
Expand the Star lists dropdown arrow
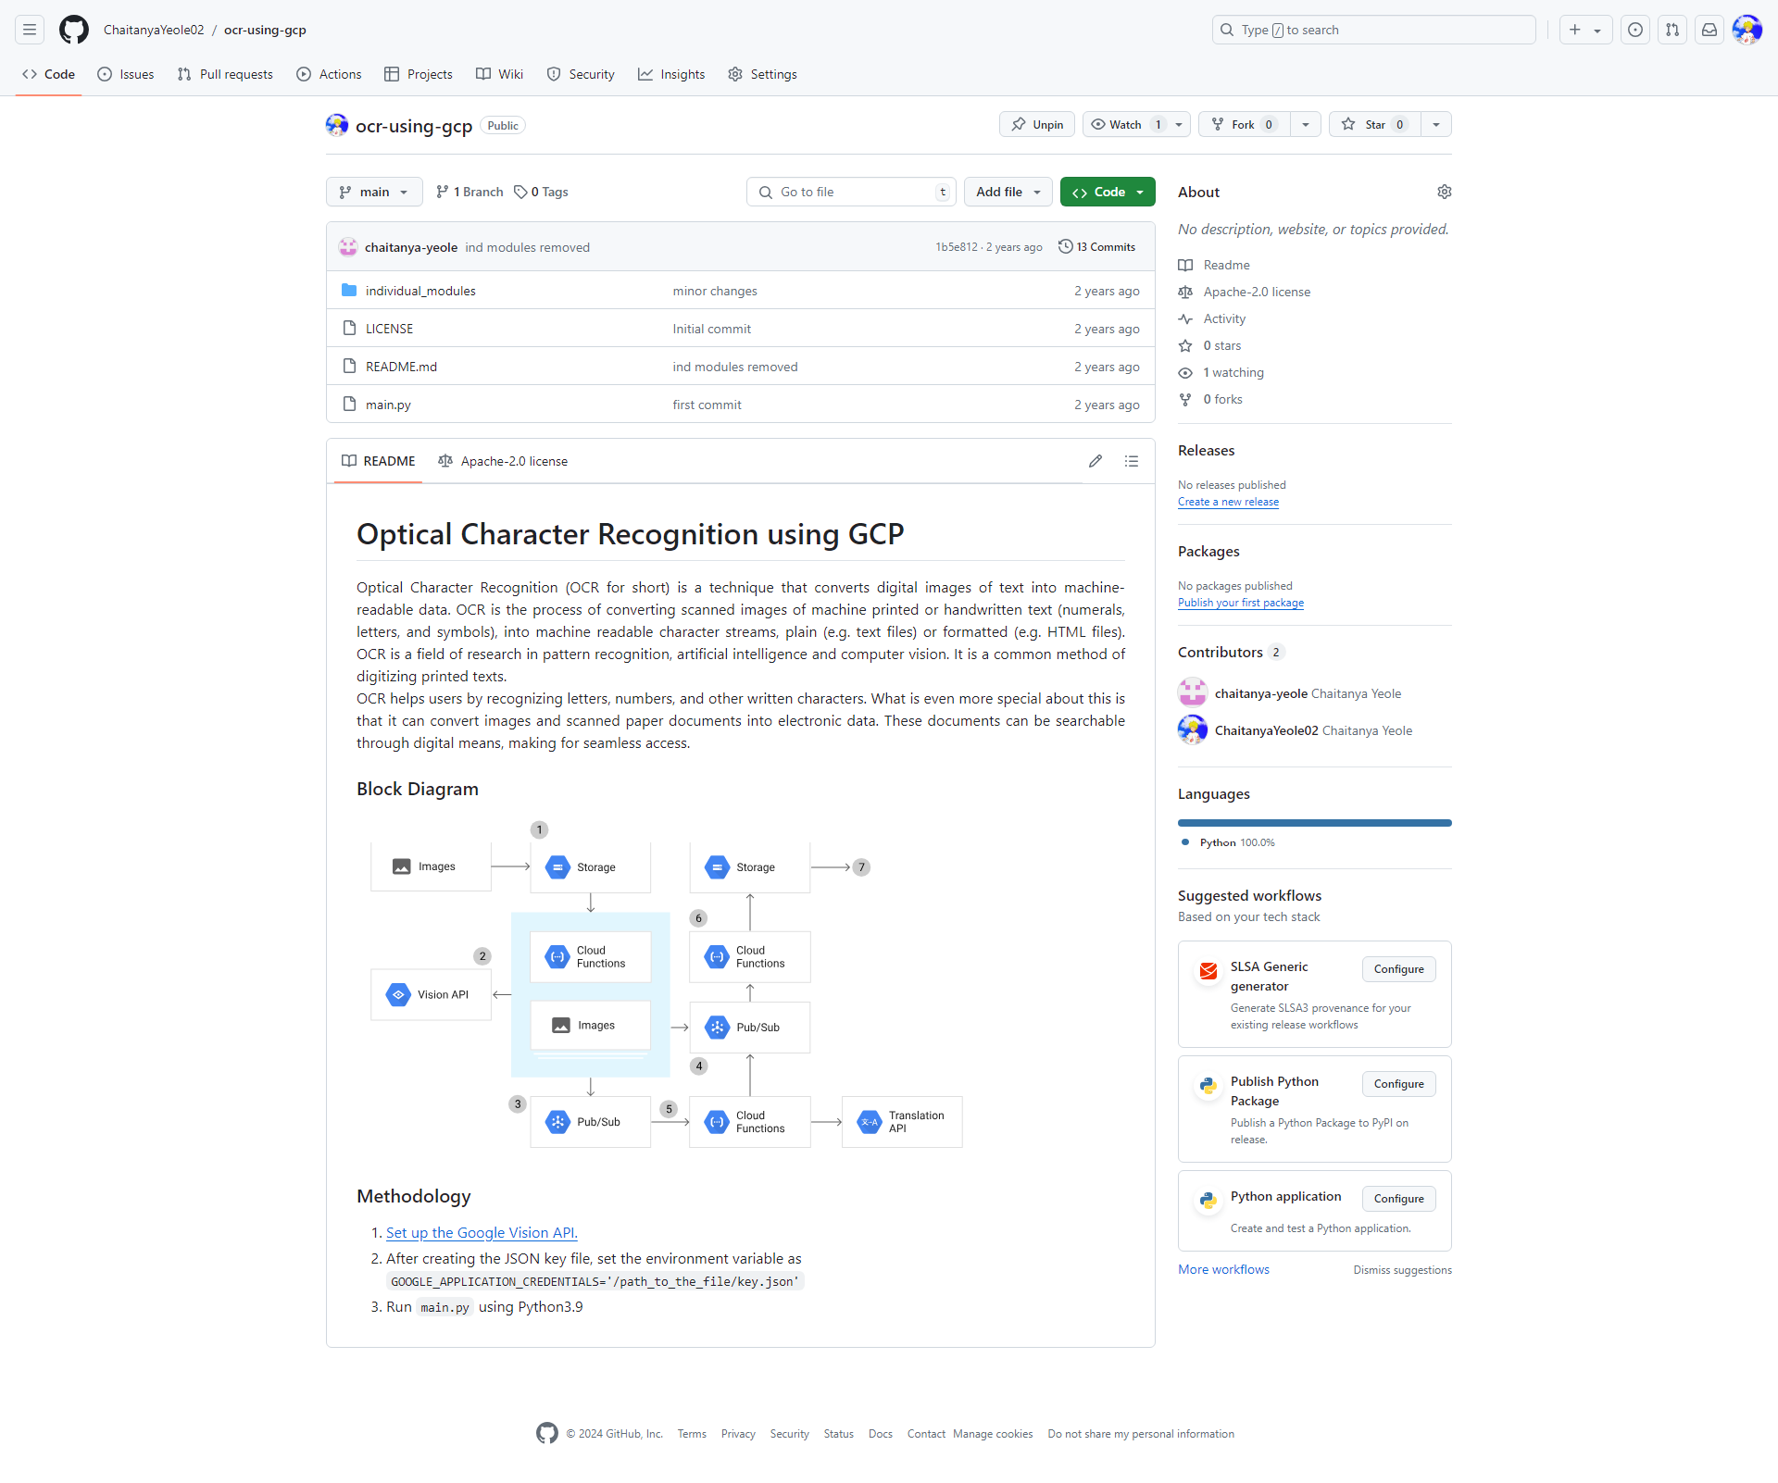(1436, 125)
